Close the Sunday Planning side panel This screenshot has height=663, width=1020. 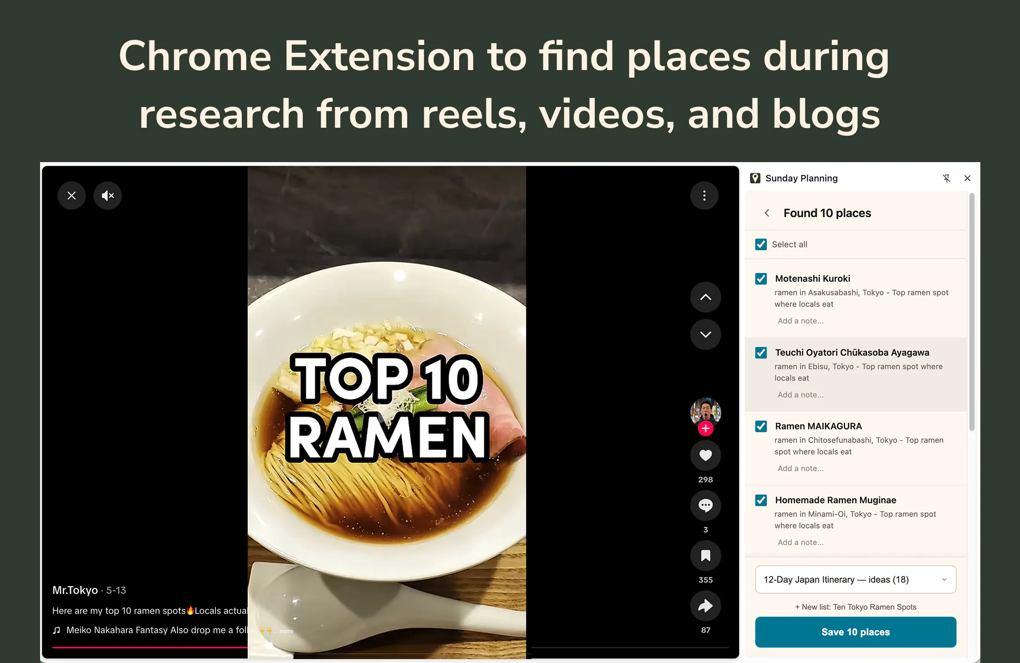click(967, 178)
